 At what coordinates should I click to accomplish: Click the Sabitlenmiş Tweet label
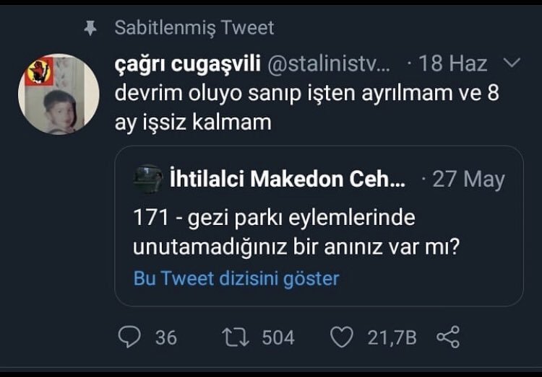click(194, 28)
